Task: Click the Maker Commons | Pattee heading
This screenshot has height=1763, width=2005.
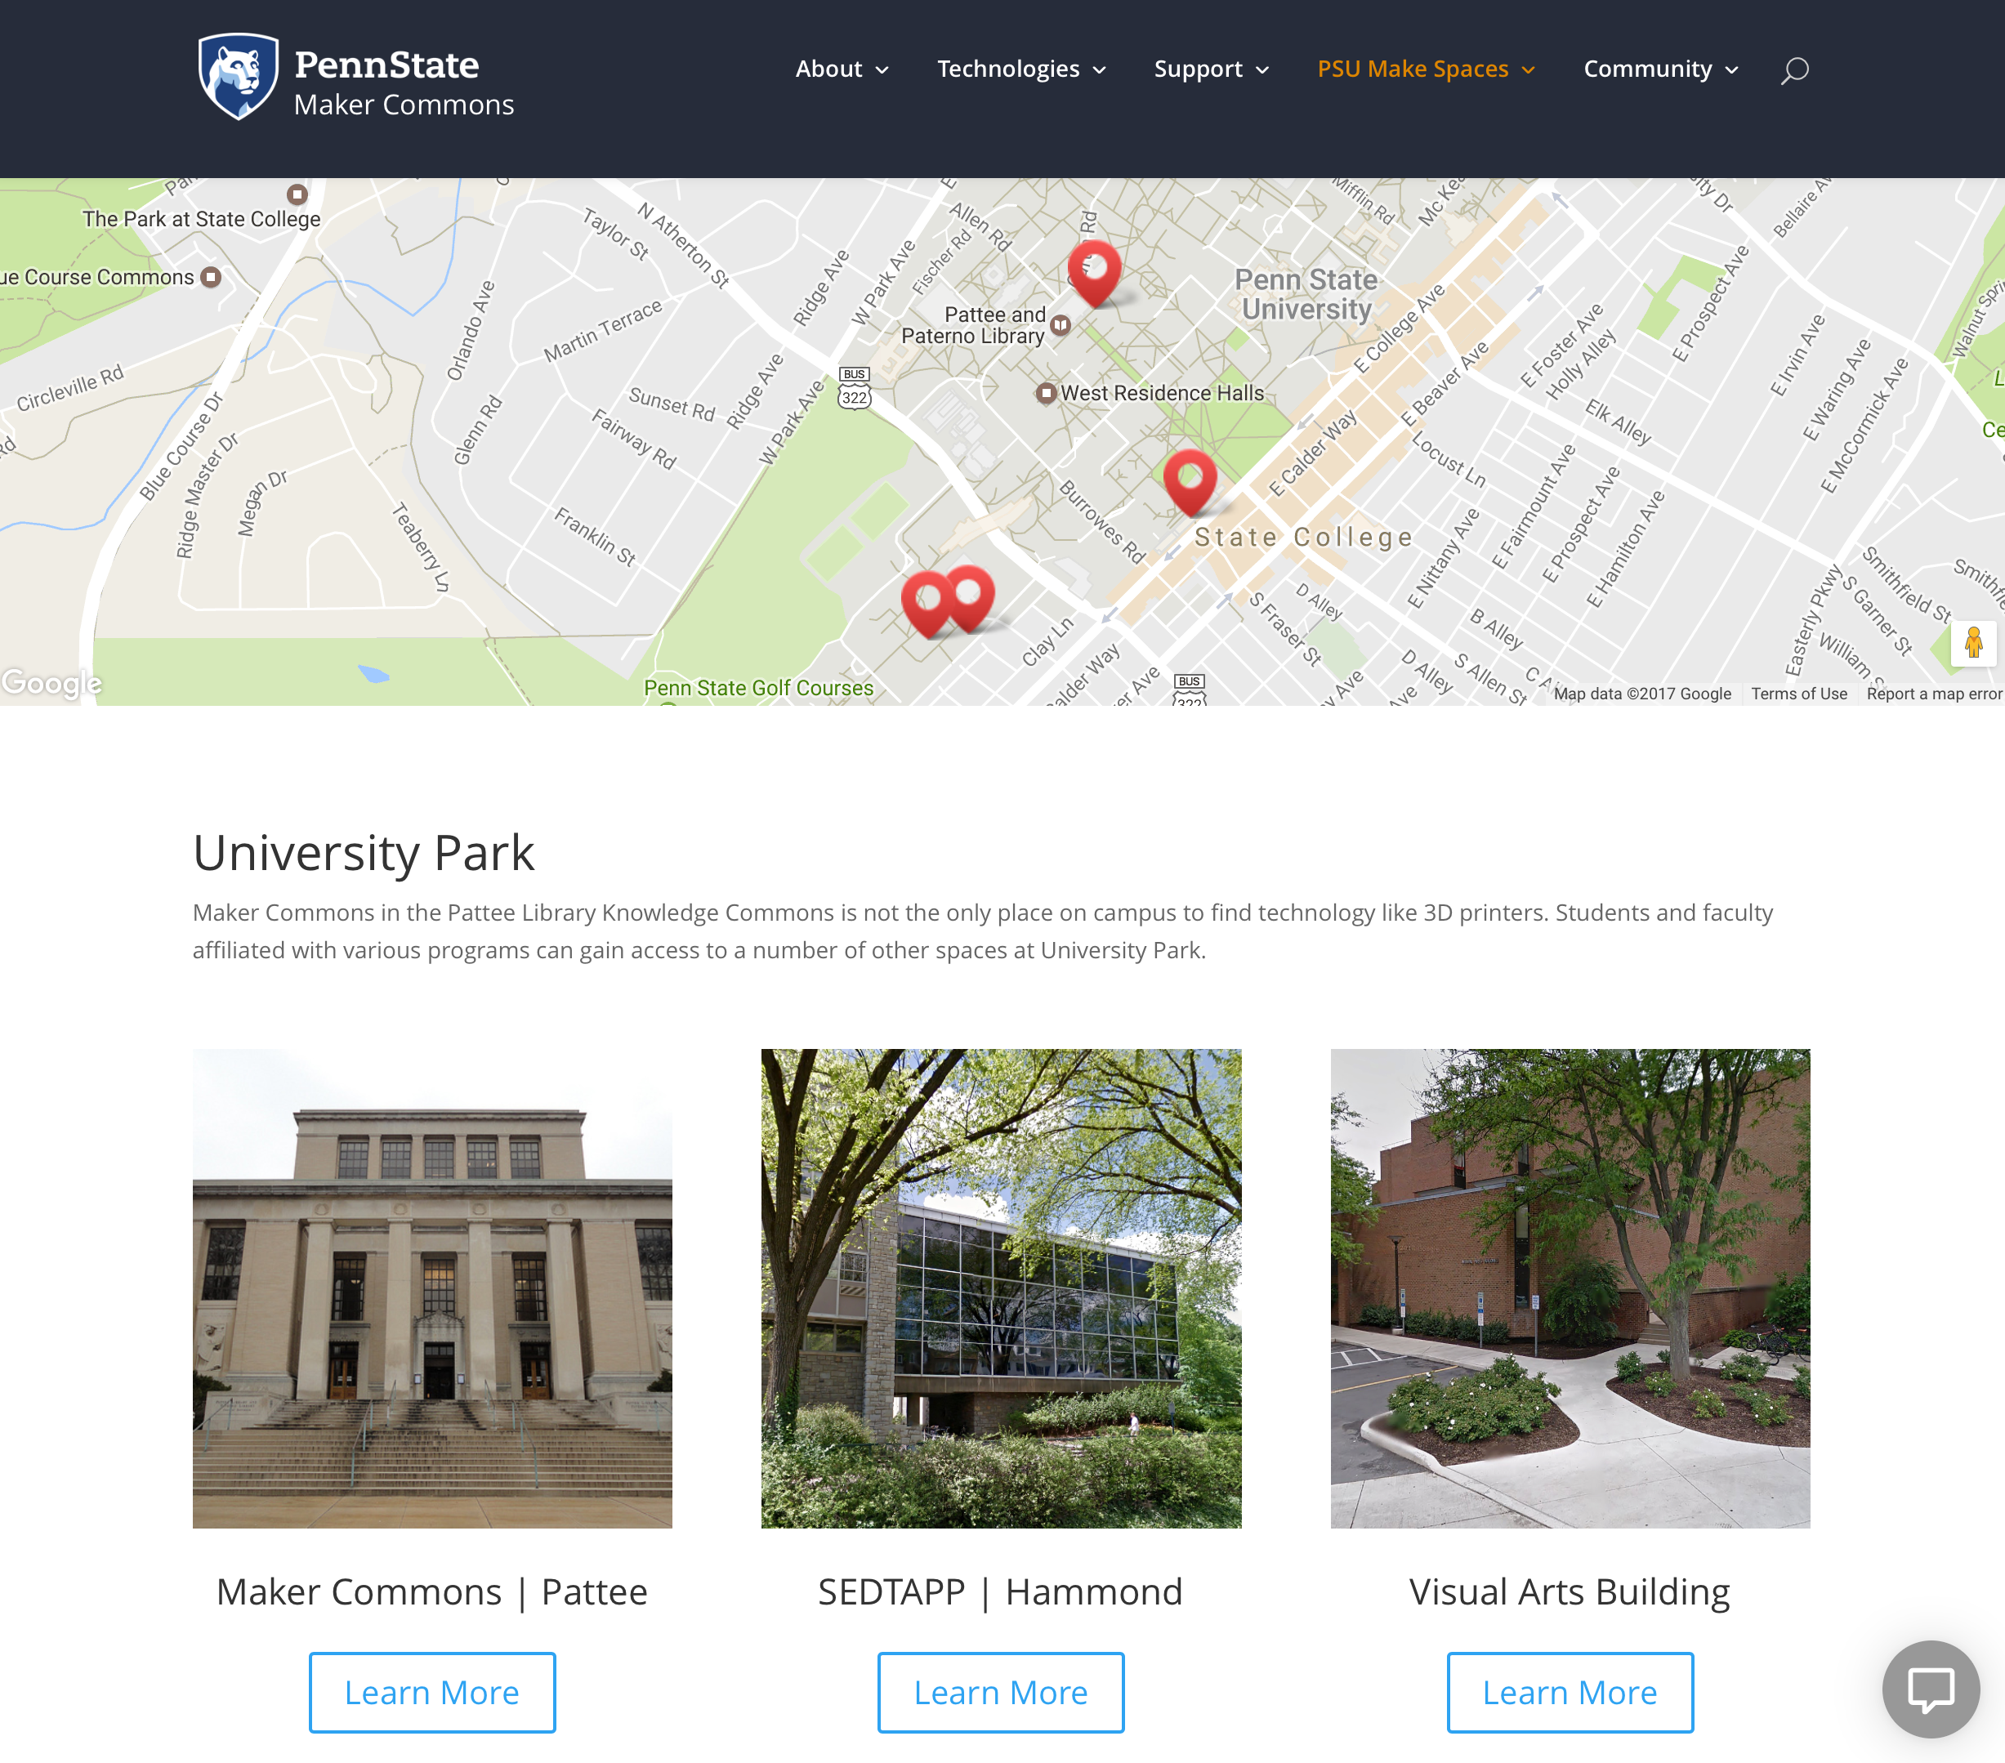Action: coord(431,1591)
